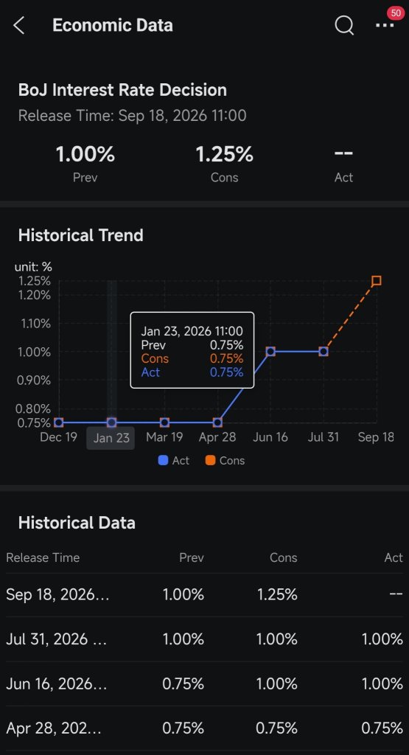Tap the red 50 notification badge
This screenshot has height=755, width=409.
pyautogui.click(x=396, y=13)
